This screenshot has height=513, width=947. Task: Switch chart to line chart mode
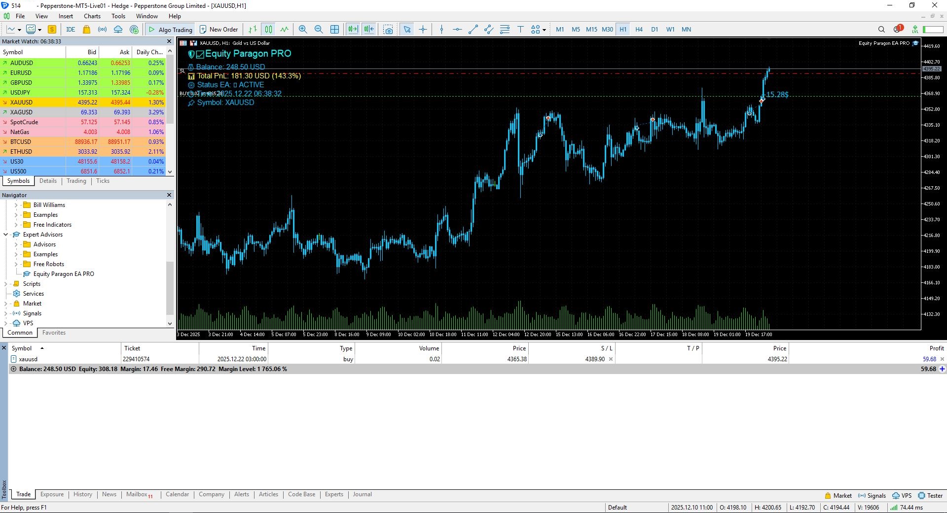pos(284,30)
